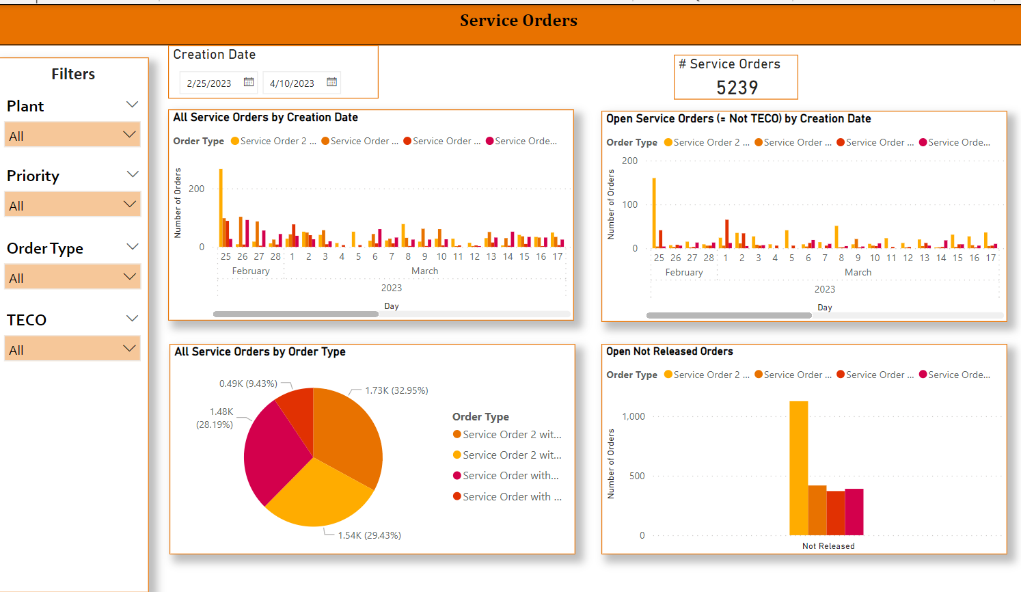Click the crimson legend marker in Open Service Orders chart
This screenshot has width=1021, height=592.
coord(923,143)
